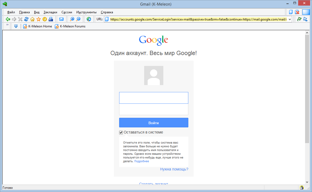The image size is (312, 192).
Task: Stop page loading with the X icon
Action: click(x=20, y=19)
